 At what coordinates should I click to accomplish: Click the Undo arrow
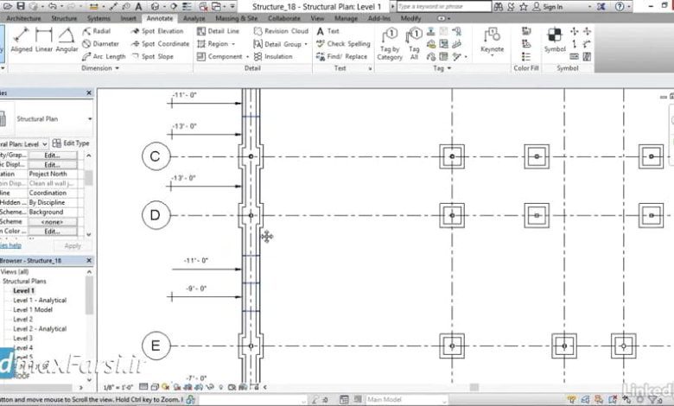coord(52,6)
